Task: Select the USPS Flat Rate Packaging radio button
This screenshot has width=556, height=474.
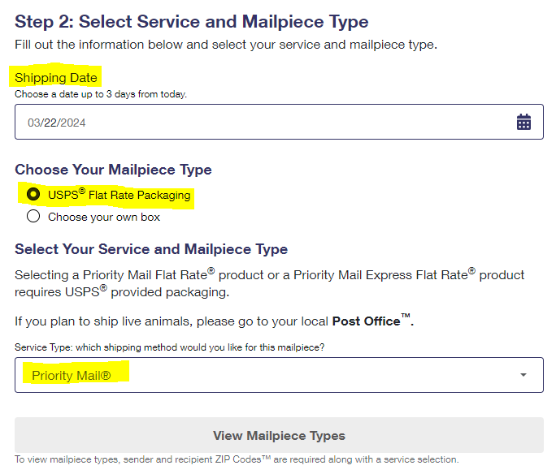Action: point(33,195)
